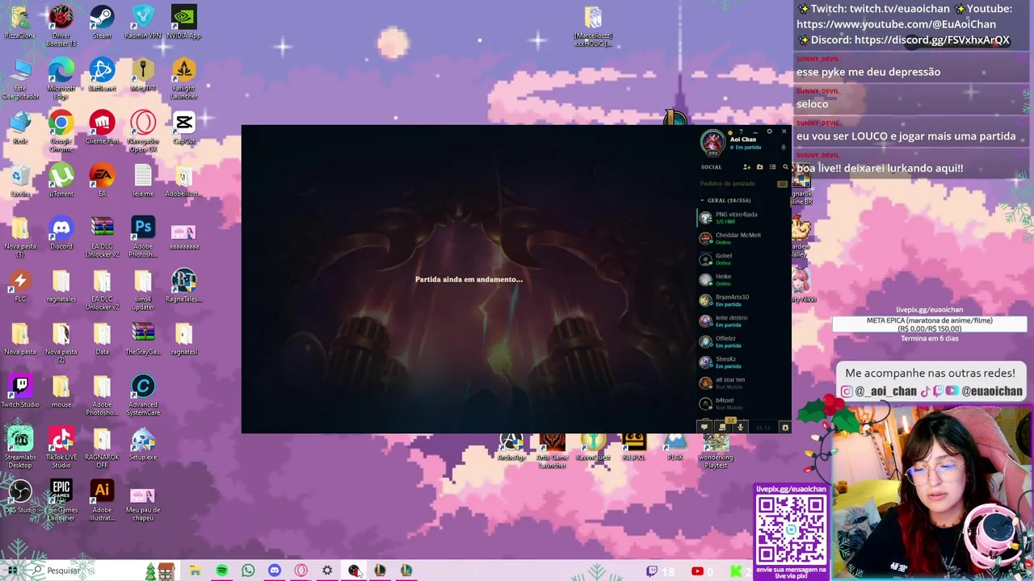Open leia me text file on desktop
The height and width of the screenshot is (581, 1034).
[x=143, y=180]
